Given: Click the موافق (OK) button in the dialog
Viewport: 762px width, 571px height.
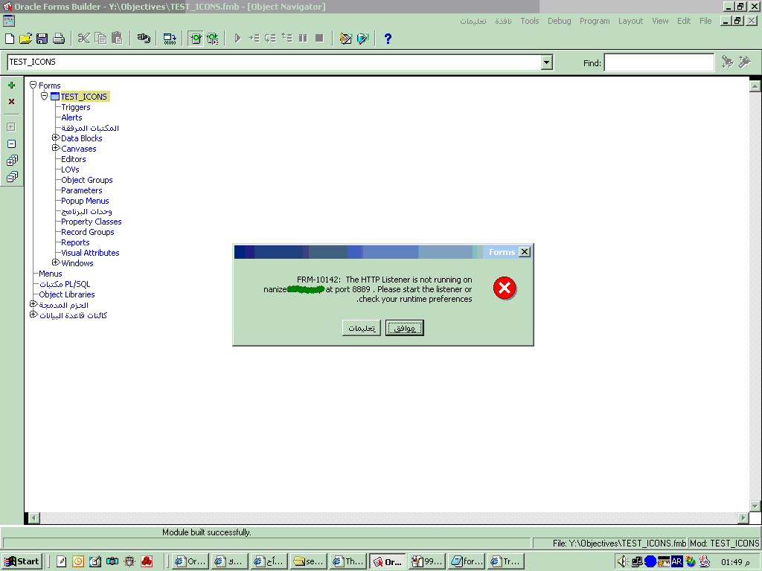Looking at the screenshot, I should coord(405,328).
